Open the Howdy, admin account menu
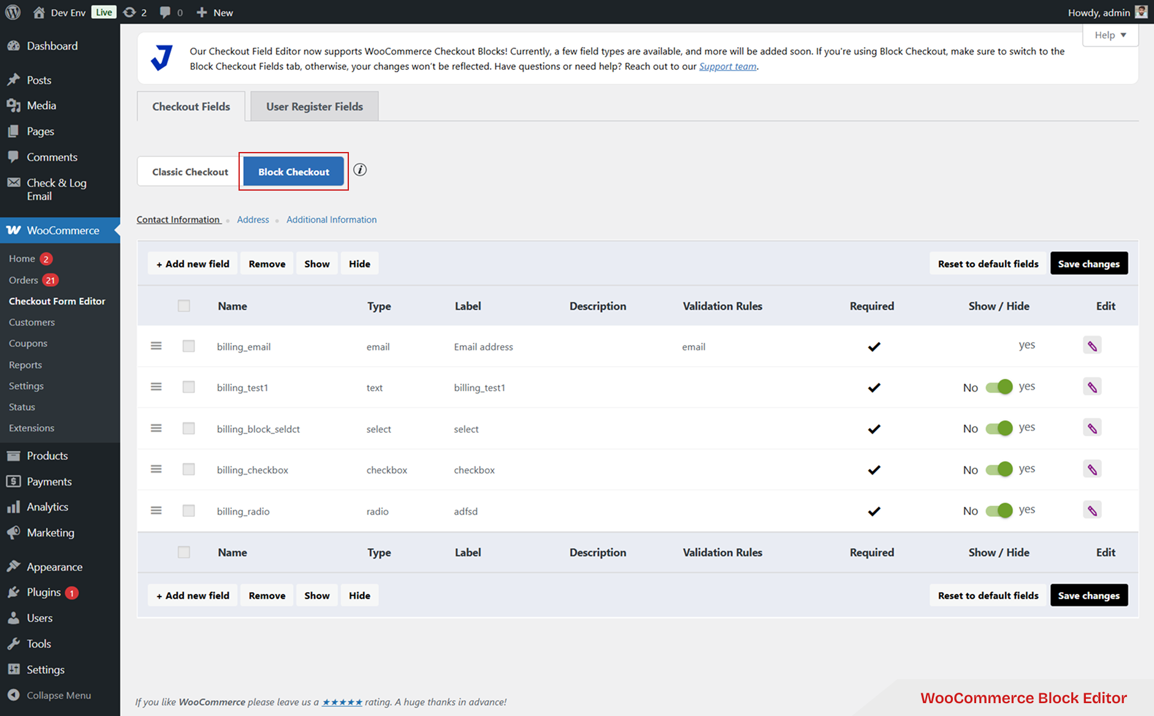The height and width of the screenshot is (716, 1154). (x=1099, y=12)
